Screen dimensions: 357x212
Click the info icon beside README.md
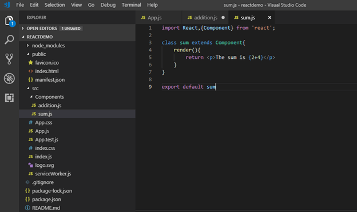click(x=27, y=207)
